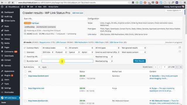Filter by 400s Errors results

tap(99, 42)
